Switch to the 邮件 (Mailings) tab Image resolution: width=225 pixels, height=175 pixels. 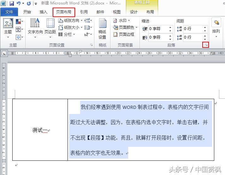[x=100, y=12]
